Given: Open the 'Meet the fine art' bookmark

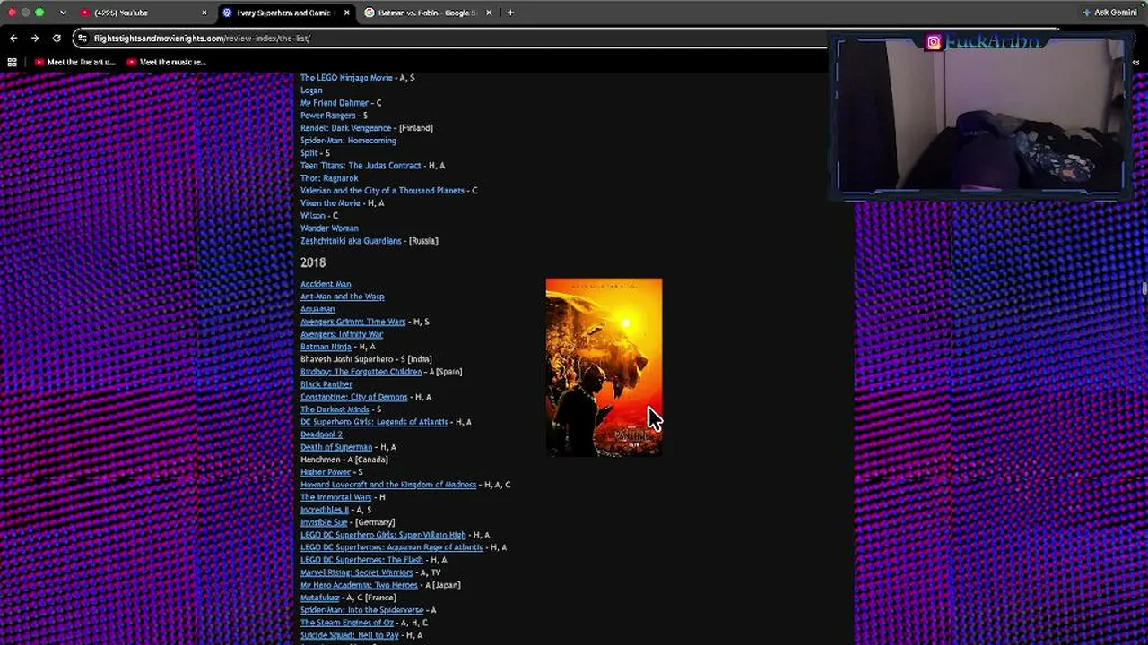Looking at the screenshot, I should pyautogui.click(x=76, y=62).
